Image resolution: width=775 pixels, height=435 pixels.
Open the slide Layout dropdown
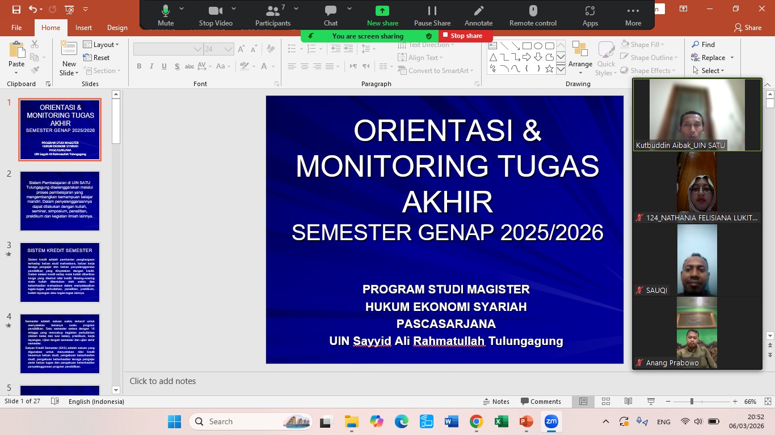click(x=101, y=45)
